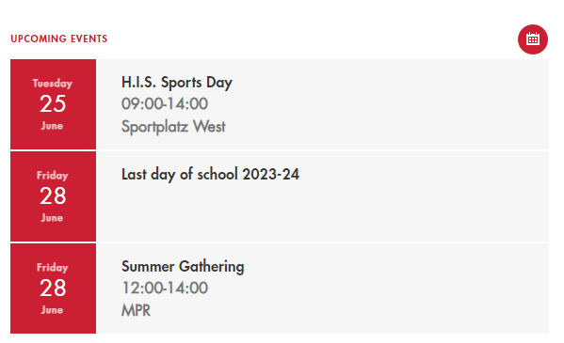Click the first Friday 28 June date tile

[x=54, y=196]
